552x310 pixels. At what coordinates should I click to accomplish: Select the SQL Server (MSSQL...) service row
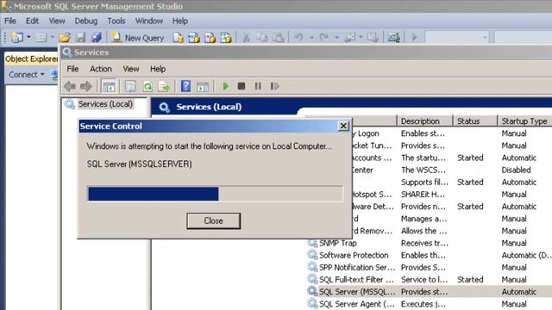[x=430, y=292]
